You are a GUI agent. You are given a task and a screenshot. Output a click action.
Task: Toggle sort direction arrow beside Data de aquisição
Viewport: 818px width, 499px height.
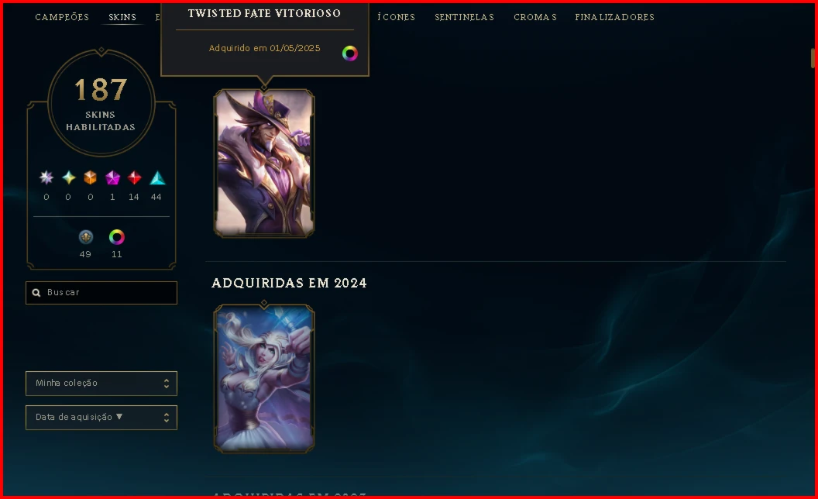119,417
